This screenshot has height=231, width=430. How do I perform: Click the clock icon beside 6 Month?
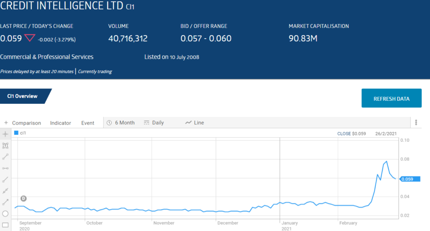click(x=109, y=123)
